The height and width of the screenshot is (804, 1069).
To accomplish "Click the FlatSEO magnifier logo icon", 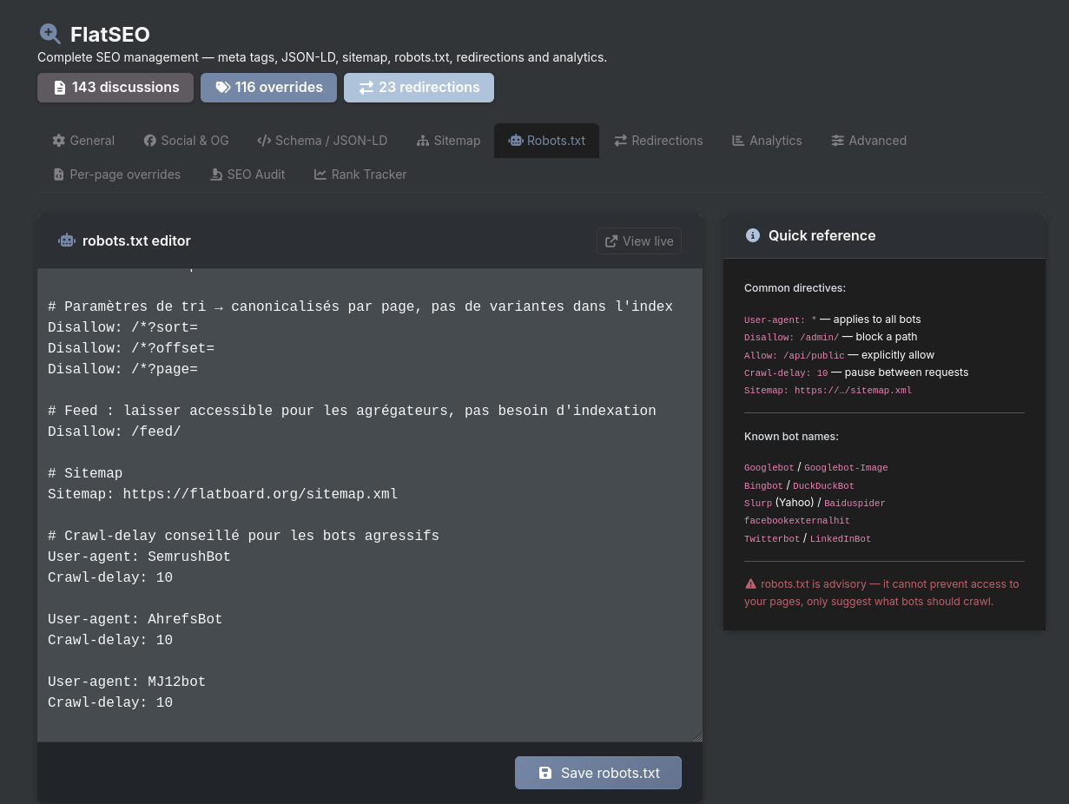I will 50,34.
